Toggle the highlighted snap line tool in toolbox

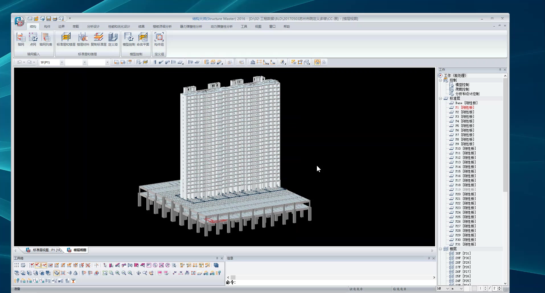[38, 265]
